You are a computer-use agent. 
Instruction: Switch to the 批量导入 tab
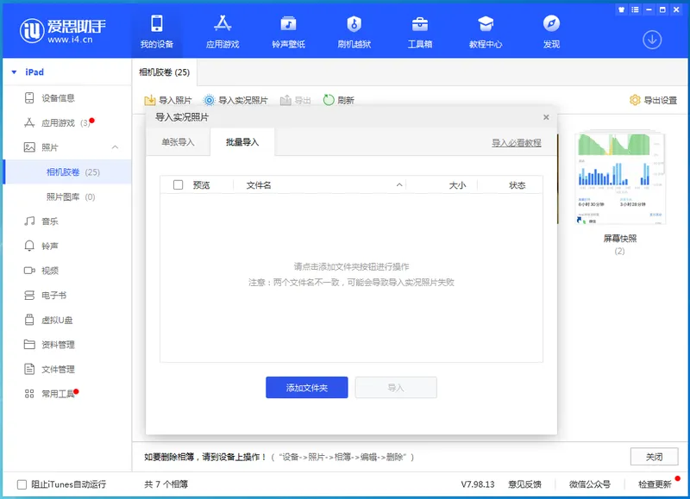point(242,142)
